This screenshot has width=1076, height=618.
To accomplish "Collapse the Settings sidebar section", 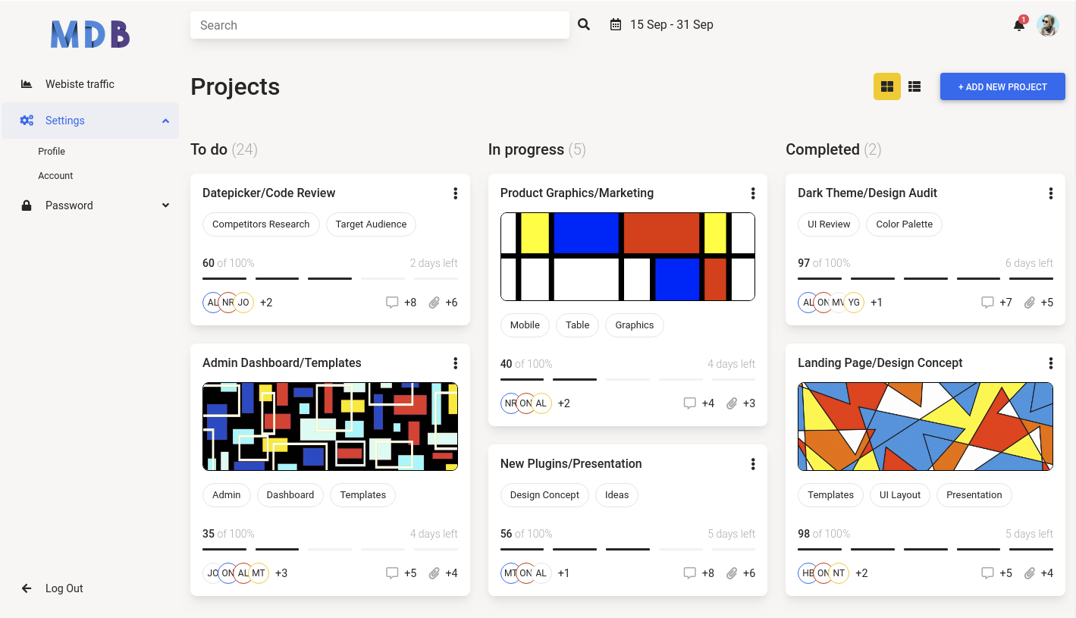I will click(x=165, y=121).
